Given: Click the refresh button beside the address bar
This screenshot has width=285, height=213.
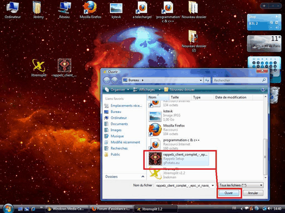Looking at the screenshot, I should [x=207, y=80].
